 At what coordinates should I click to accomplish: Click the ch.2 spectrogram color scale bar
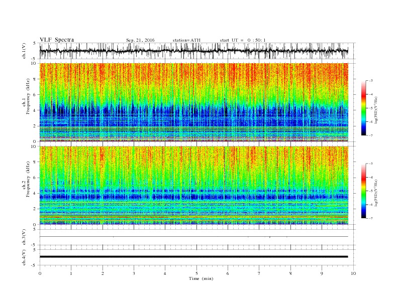364,191
